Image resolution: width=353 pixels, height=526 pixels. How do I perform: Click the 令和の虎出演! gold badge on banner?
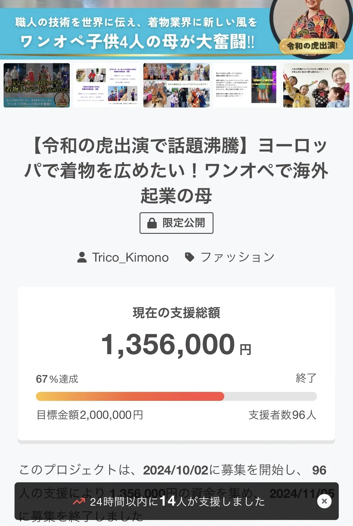312,46
